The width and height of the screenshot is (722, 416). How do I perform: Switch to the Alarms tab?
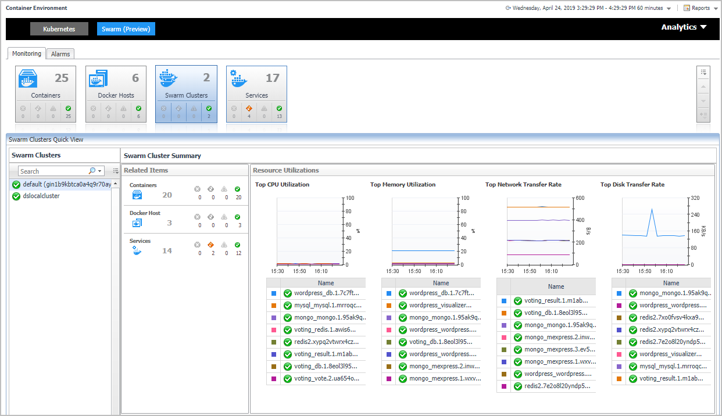[x=60, y=54]
